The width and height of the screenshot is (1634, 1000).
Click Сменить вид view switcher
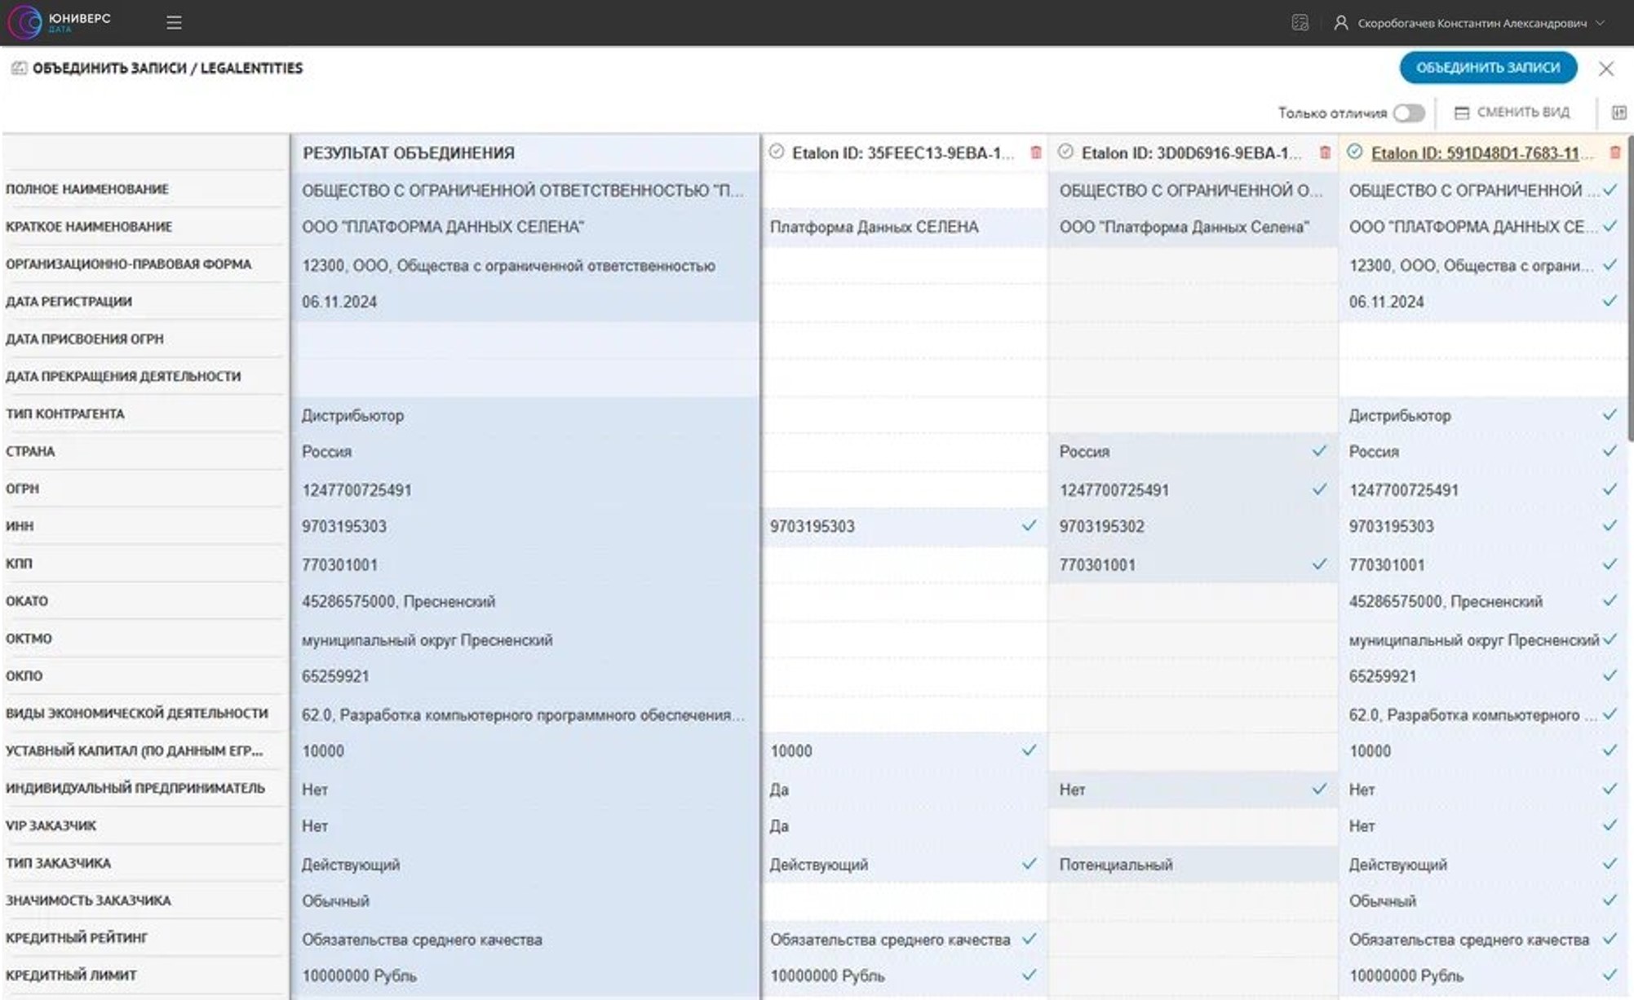tap(1512, 113)
